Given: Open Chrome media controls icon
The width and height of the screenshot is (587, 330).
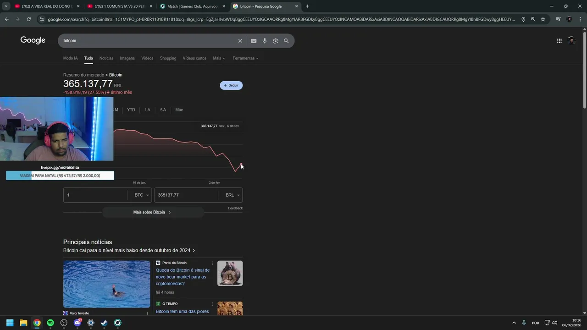Looking at the screenshot, I should [x=558, y=19].
